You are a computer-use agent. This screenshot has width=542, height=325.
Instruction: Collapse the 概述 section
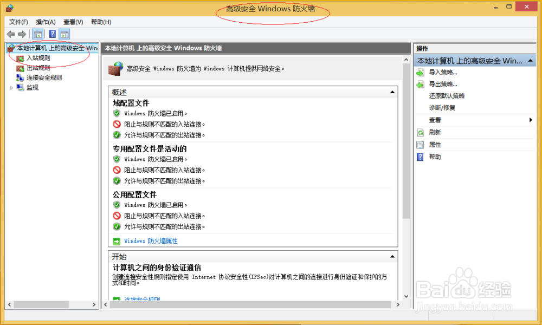pos(392,92)
